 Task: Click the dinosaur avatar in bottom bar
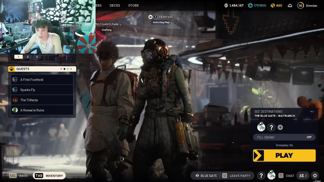(271, 176)
